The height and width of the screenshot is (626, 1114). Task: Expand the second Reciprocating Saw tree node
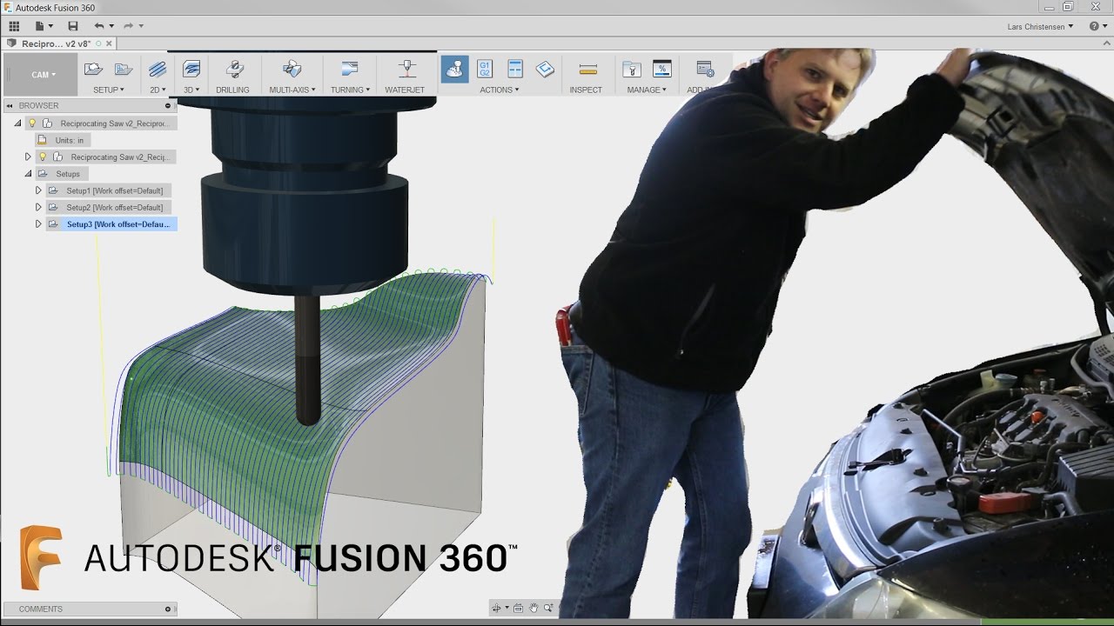[x=28, y=156]
